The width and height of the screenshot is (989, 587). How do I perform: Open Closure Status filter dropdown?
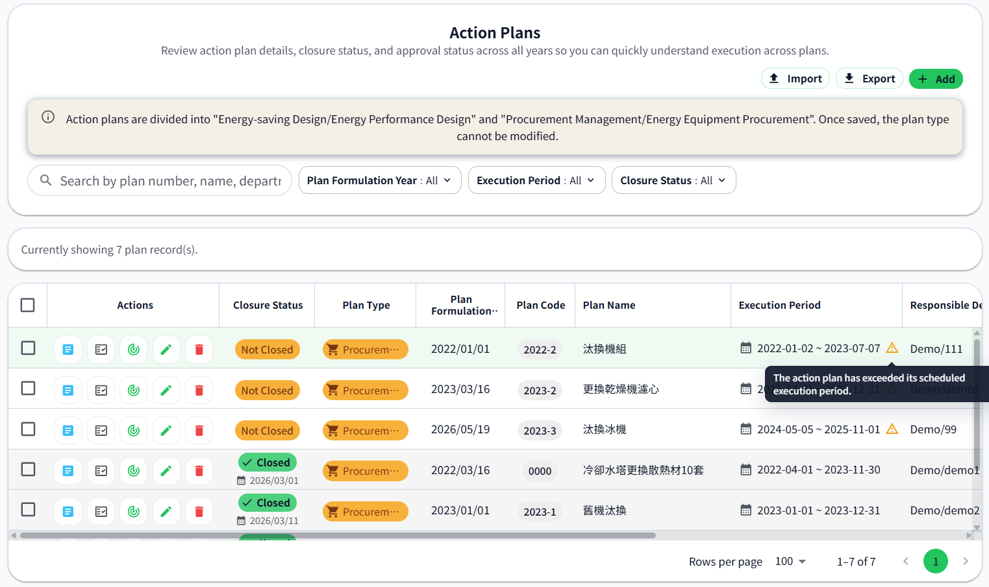pyautogui.click(x=673, y=180)
